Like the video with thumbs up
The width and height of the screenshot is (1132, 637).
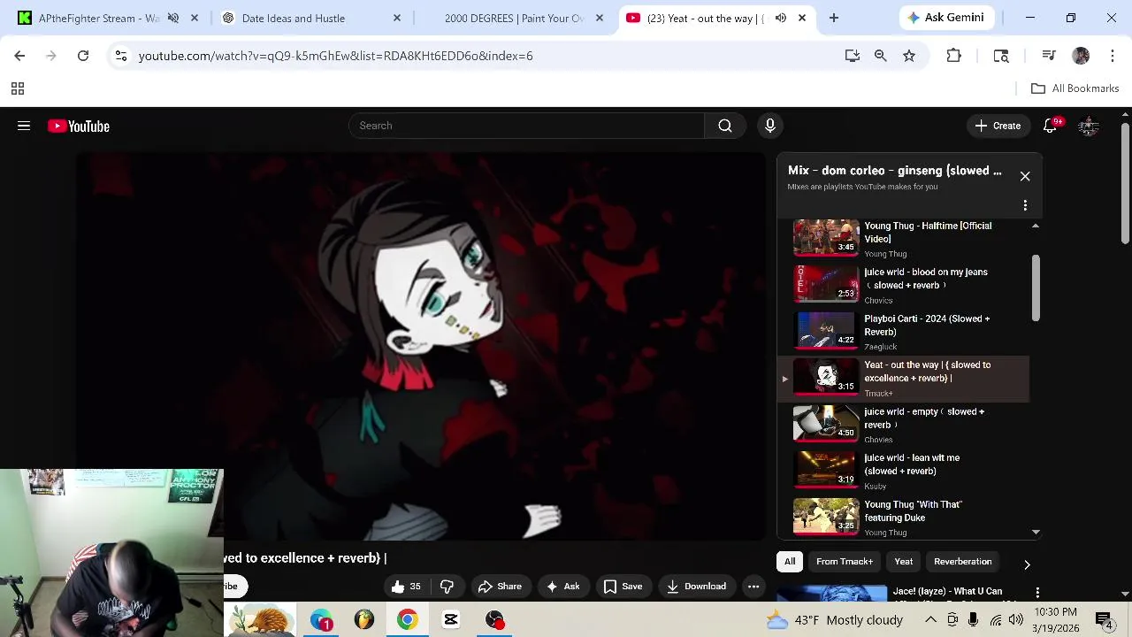pyautogui.click(x=406, y=587)
